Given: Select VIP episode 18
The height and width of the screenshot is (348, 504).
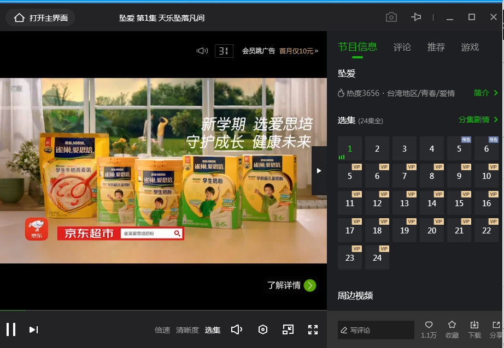Looking at the screenshot, I should tap(377, 230).
